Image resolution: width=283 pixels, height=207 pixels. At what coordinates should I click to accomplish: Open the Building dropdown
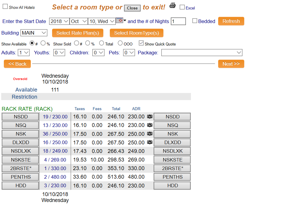(x=34, y=33)
